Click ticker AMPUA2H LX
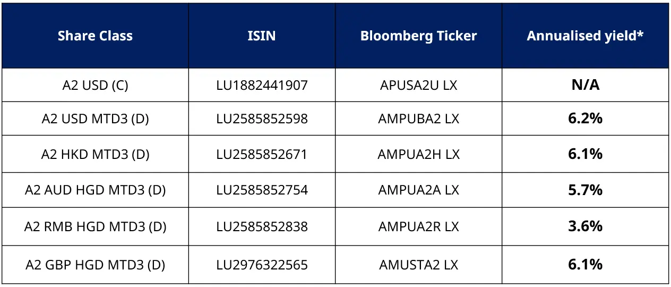671x287 pixels. tap(418, 154)
